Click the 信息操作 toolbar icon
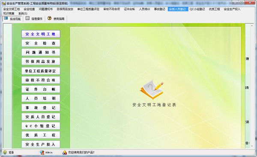 pos(27,18)
